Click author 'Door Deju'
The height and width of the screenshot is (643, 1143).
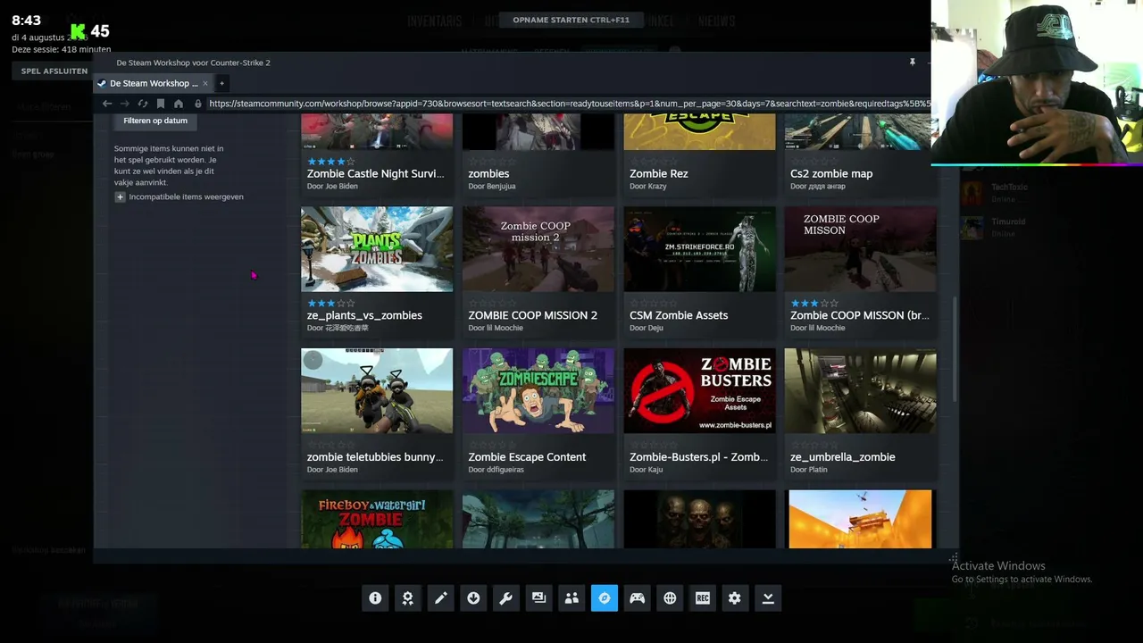coord(647,328)
